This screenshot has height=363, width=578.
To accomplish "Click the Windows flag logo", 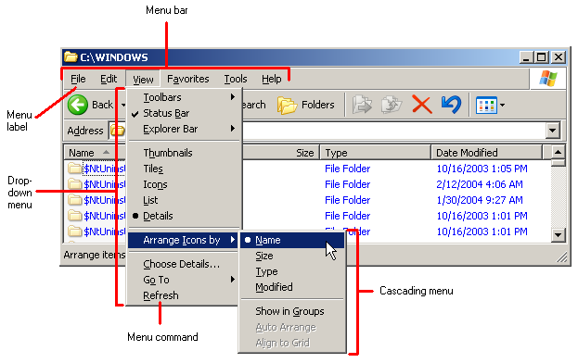I will point(548,79).
